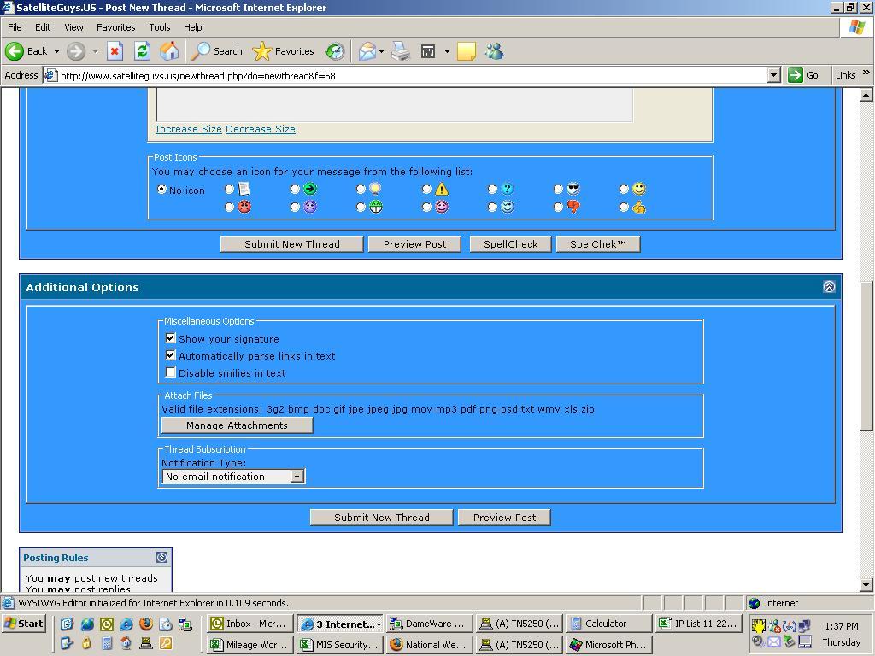Open the History toolbar icon
The width and height of the screenshot is (875, 656).
[x=335, y=51]
